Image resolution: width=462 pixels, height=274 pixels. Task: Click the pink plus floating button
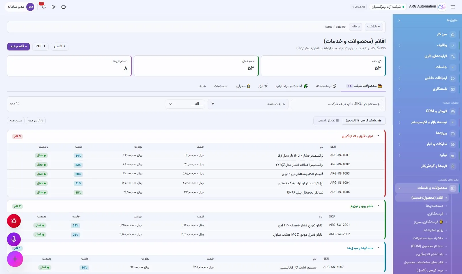click(x=15, y=259)
